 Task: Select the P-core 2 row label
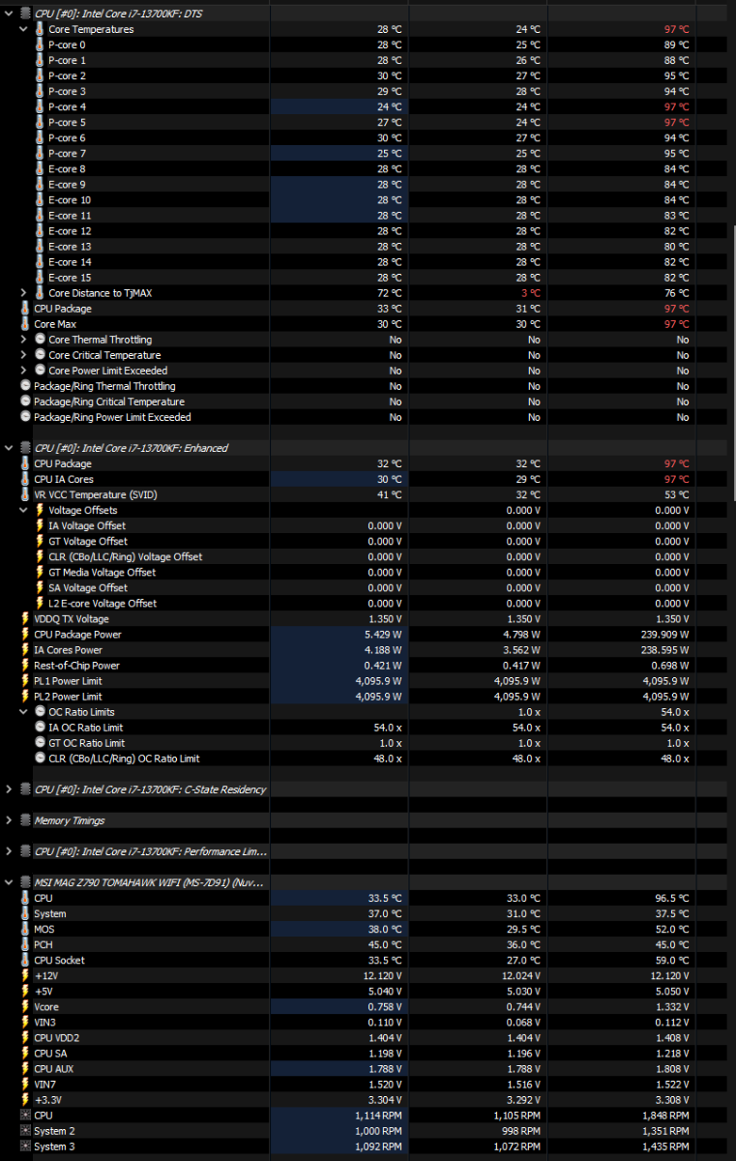coord(67,76)
